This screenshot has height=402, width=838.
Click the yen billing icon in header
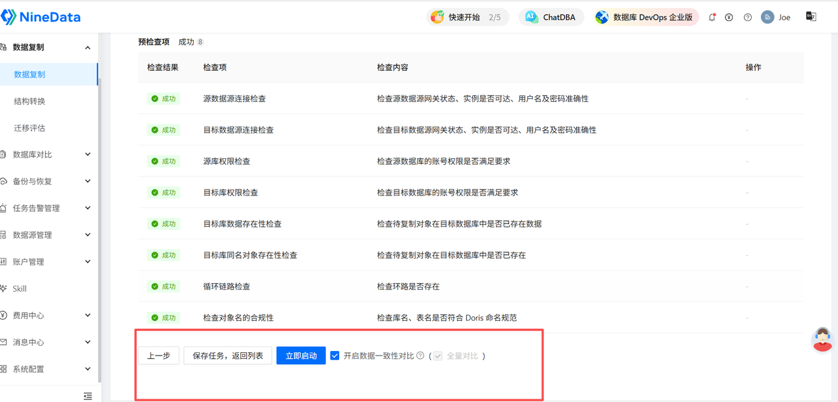(x=729, y=18)
